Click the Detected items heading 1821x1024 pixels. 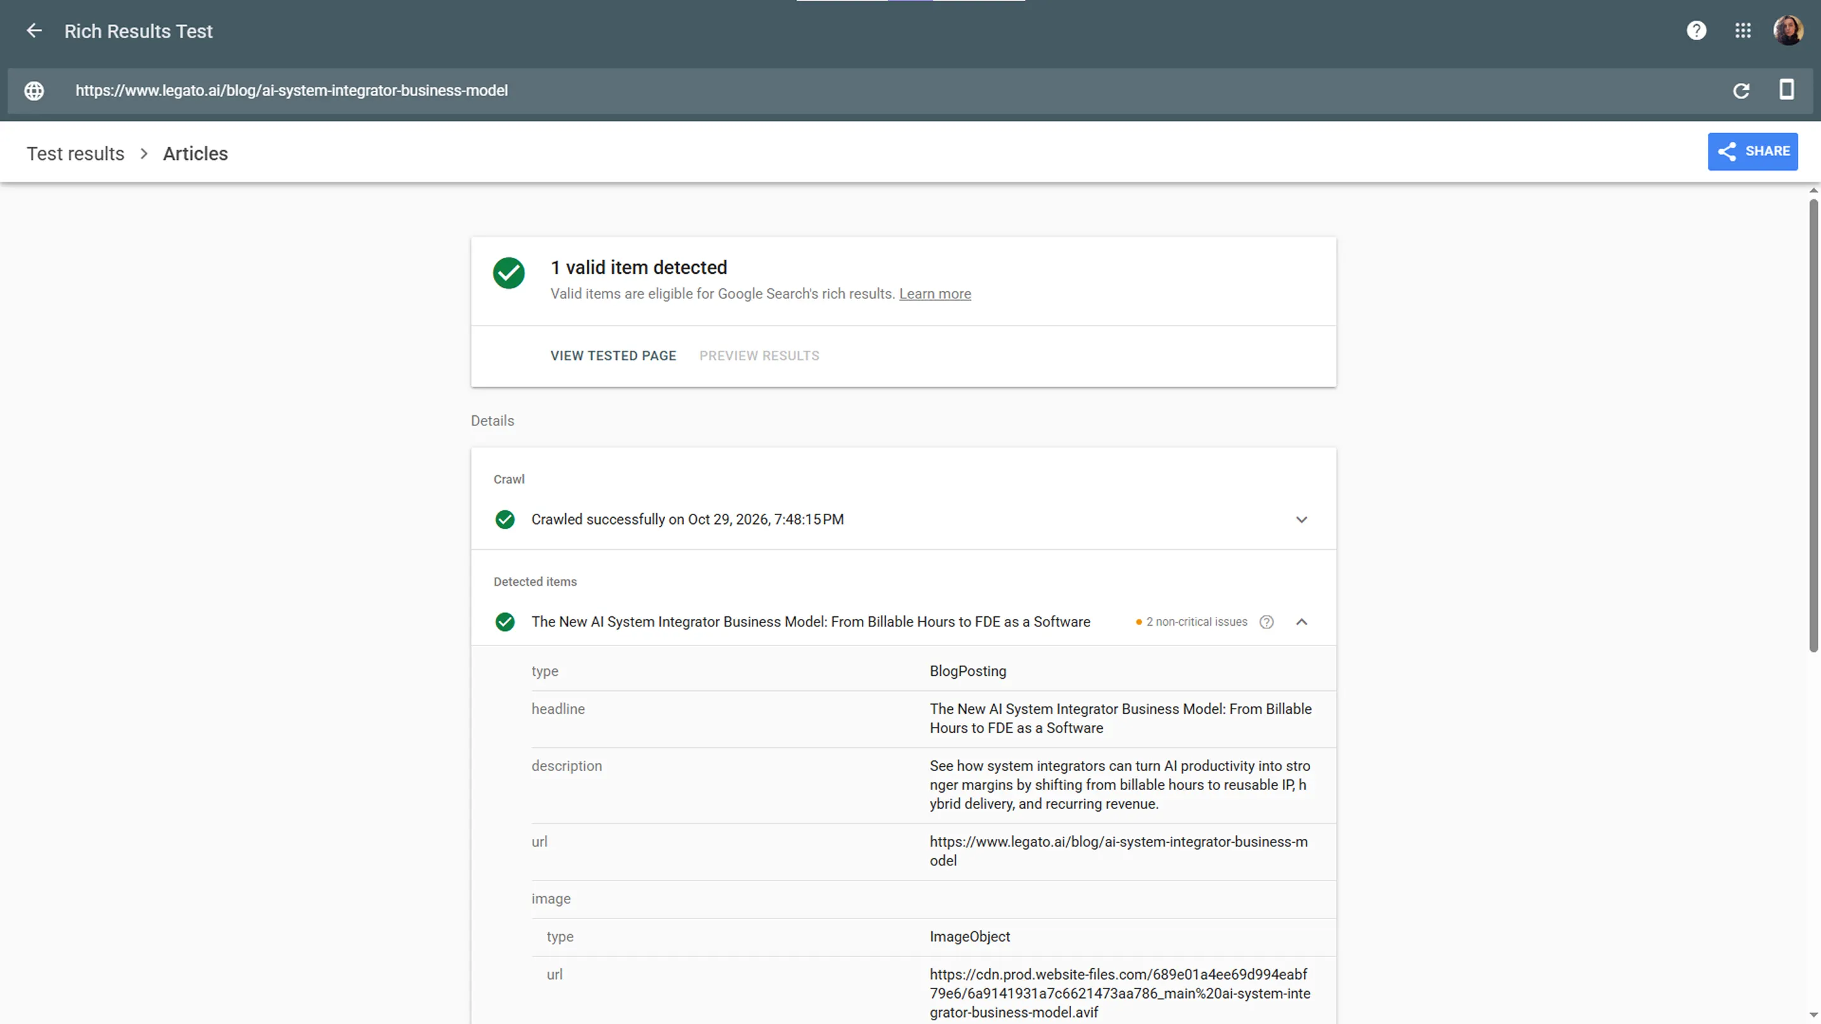(534, 582)
